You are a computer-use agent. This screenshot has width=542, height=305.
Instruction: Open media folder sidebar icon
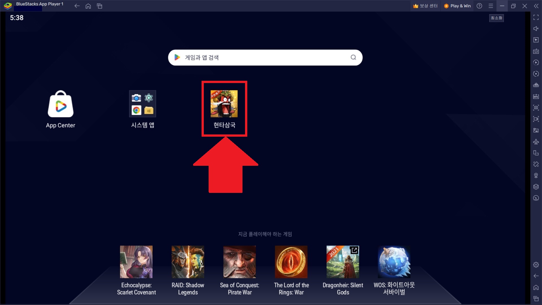click(536, 130)
